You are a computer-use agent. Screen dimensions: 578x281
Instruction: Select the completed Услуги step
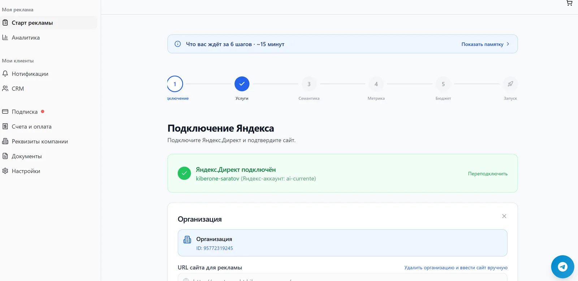tap(242, 84)
